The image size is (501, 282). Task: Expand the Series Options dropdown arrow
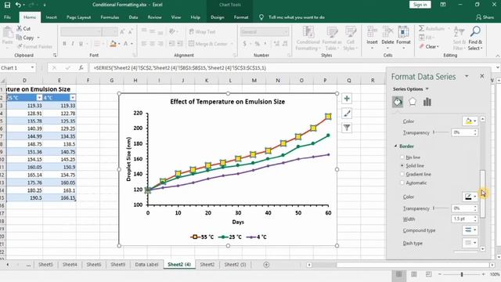427,89
